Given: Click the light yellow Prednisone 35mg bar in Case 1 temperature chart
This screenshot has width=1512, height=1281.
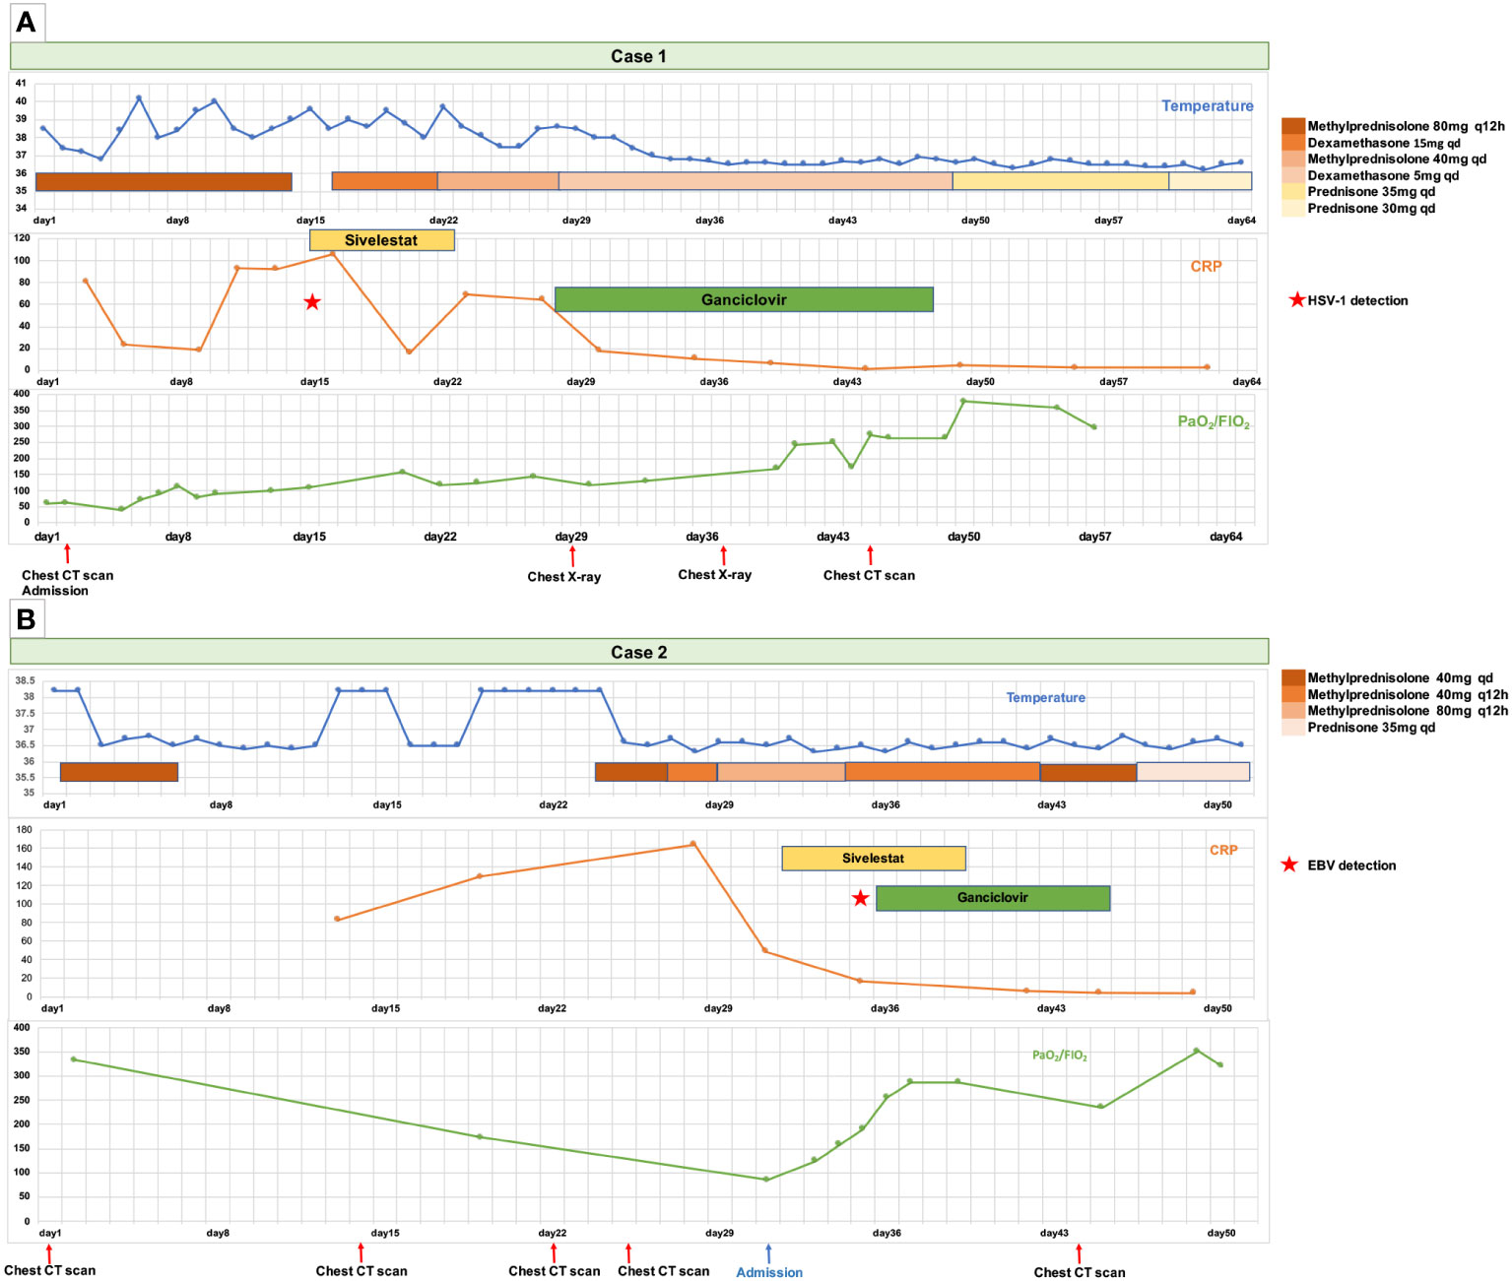Looking at the screenshot, I should pyautogui.click(x=1061, y=181).
